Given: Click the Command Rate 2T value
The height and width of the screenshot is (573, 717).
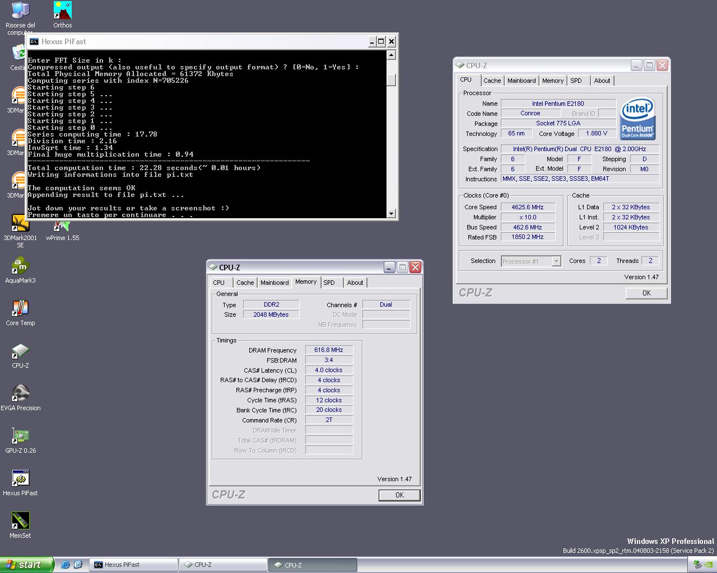Looking at the screenshot, I should click(x=329, y=420).
